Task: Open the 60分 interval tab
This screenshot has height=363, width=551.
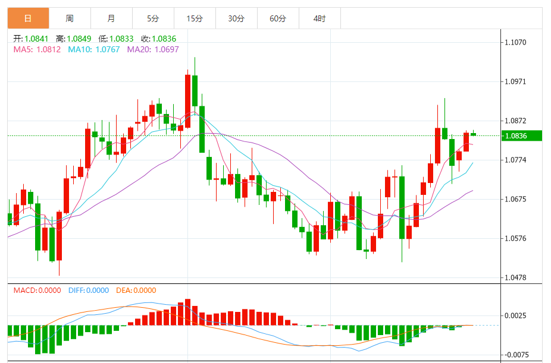Action: click(x=278, y=18)
